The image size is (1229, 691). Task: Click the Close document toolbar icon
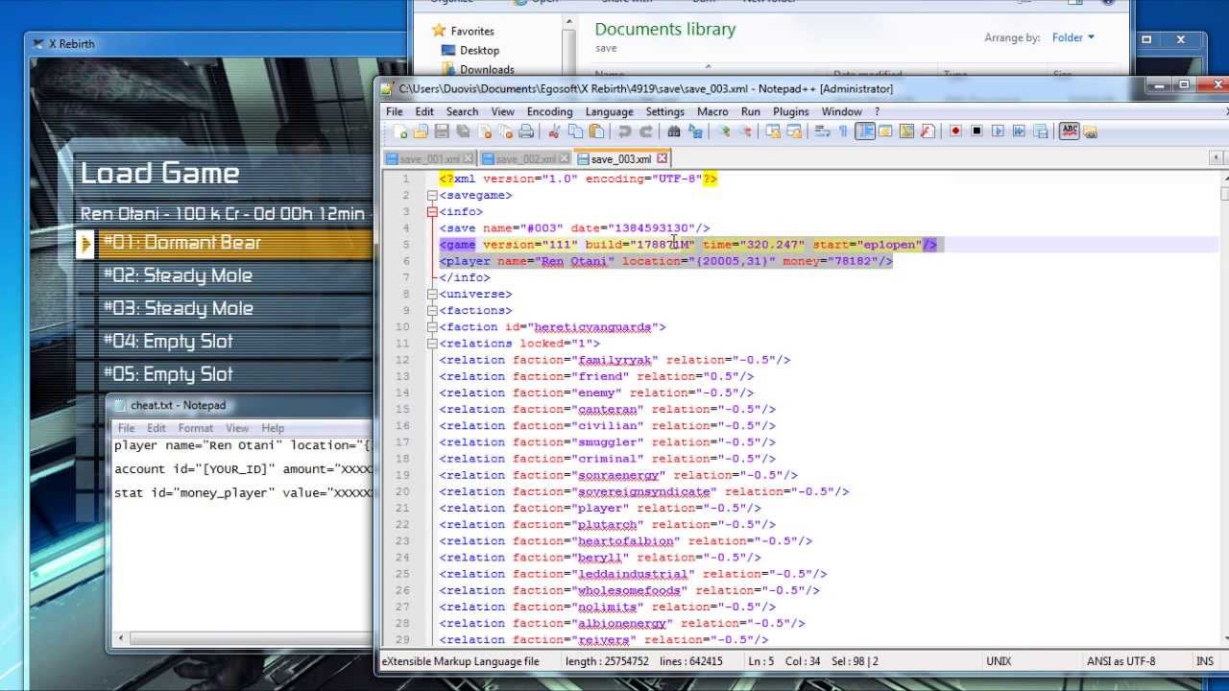point(484,131)
